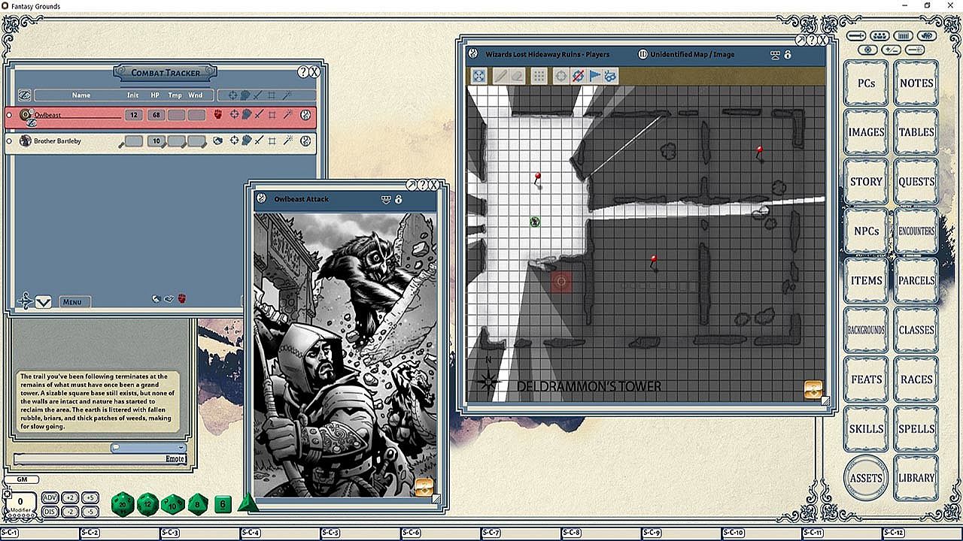
Task: Click the targeting crosshair on Owlbeast row
Action: (234, 115)
